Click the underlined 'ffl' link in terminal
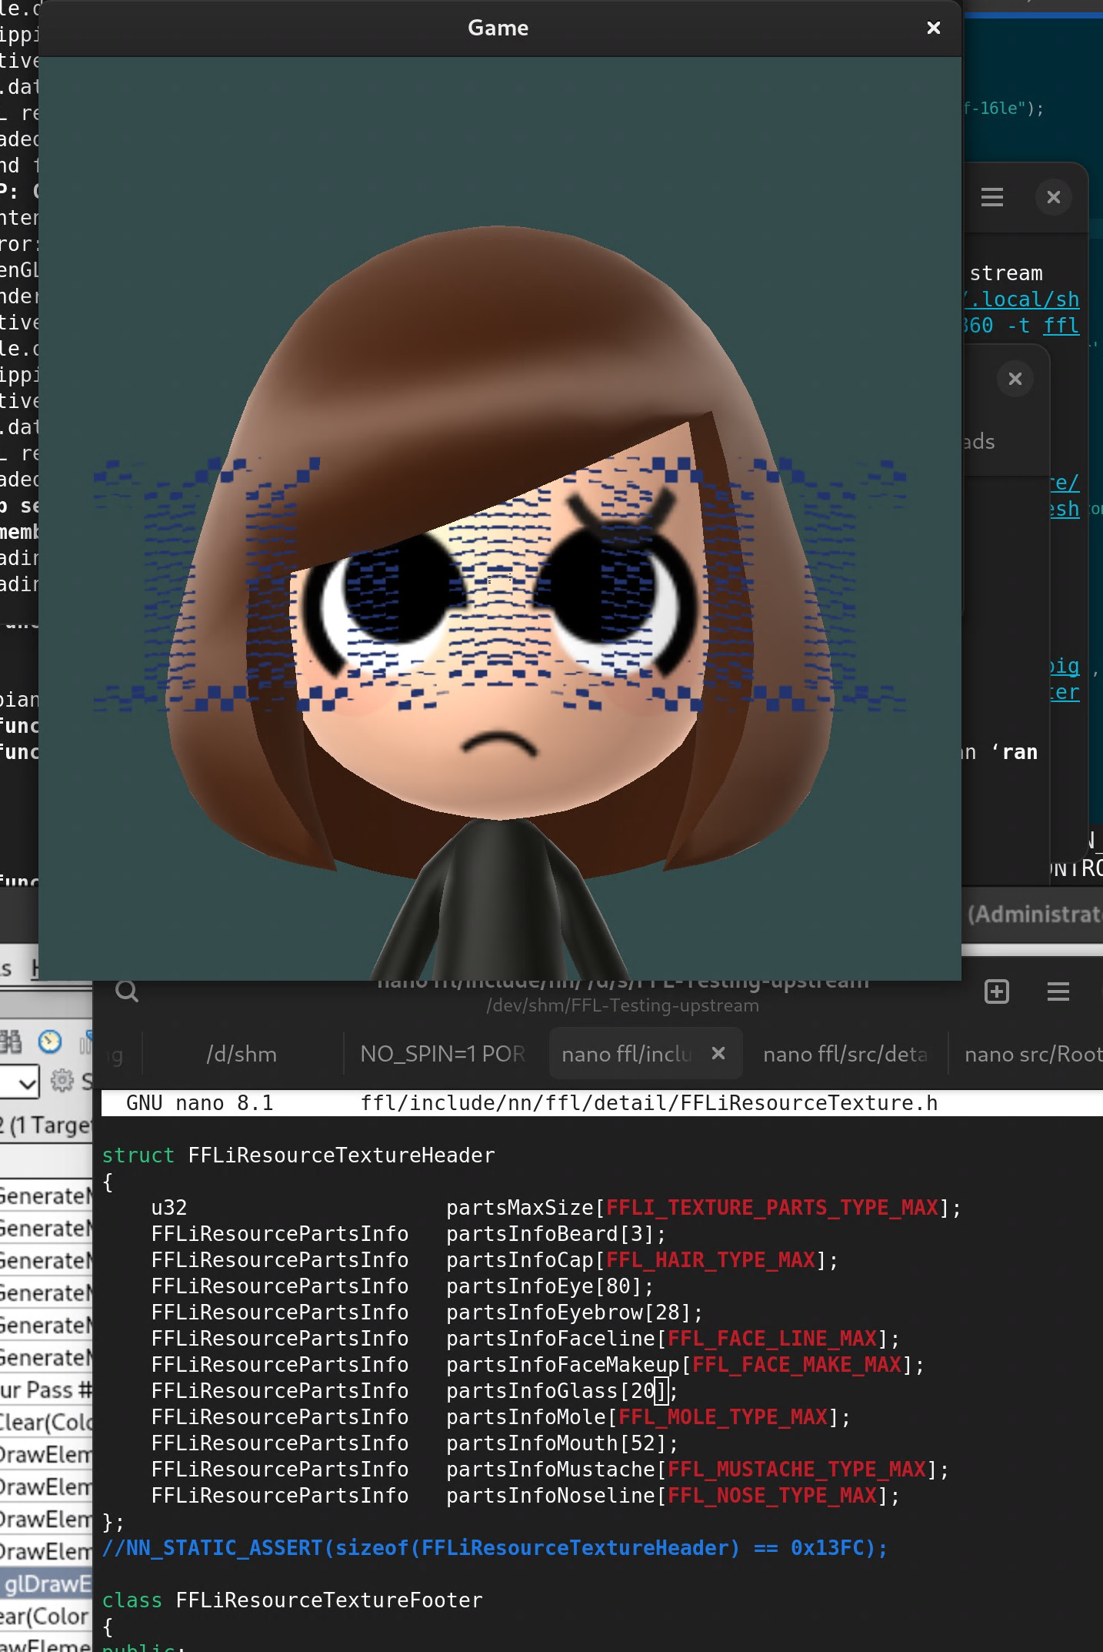 pyautogui.click(x=1061, y=326)
